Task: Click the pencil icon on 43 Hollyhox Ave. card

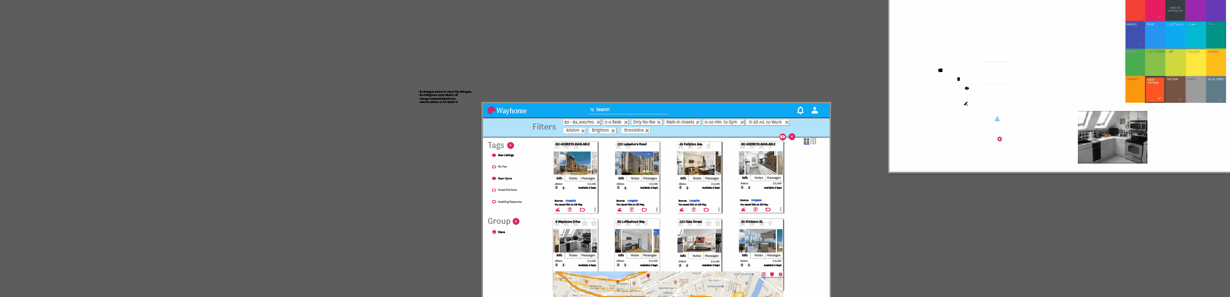Action: coord(681,210)
